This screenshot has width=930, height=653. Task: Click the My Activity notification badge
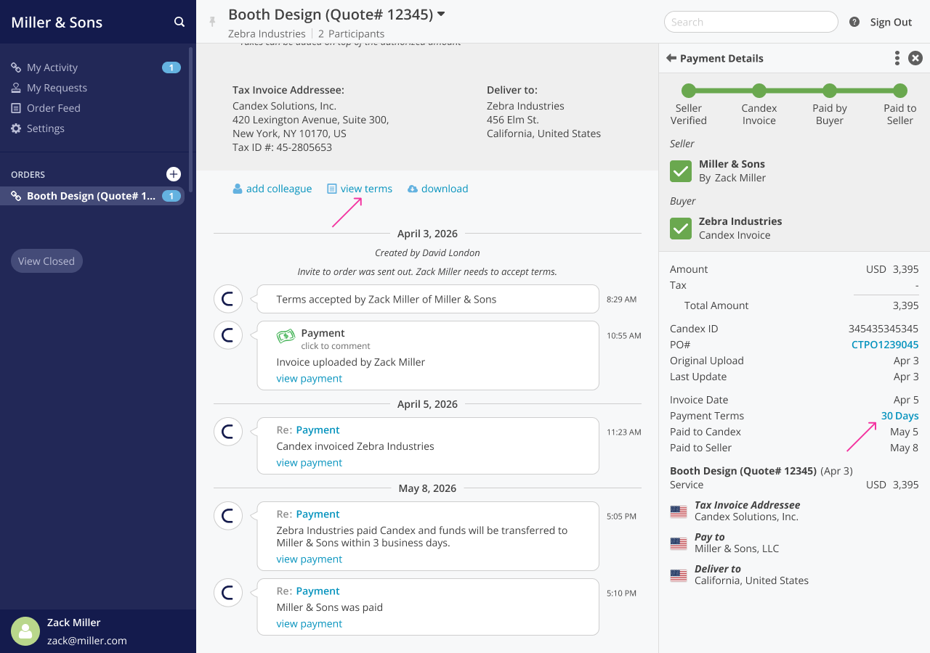coord(171,67)
